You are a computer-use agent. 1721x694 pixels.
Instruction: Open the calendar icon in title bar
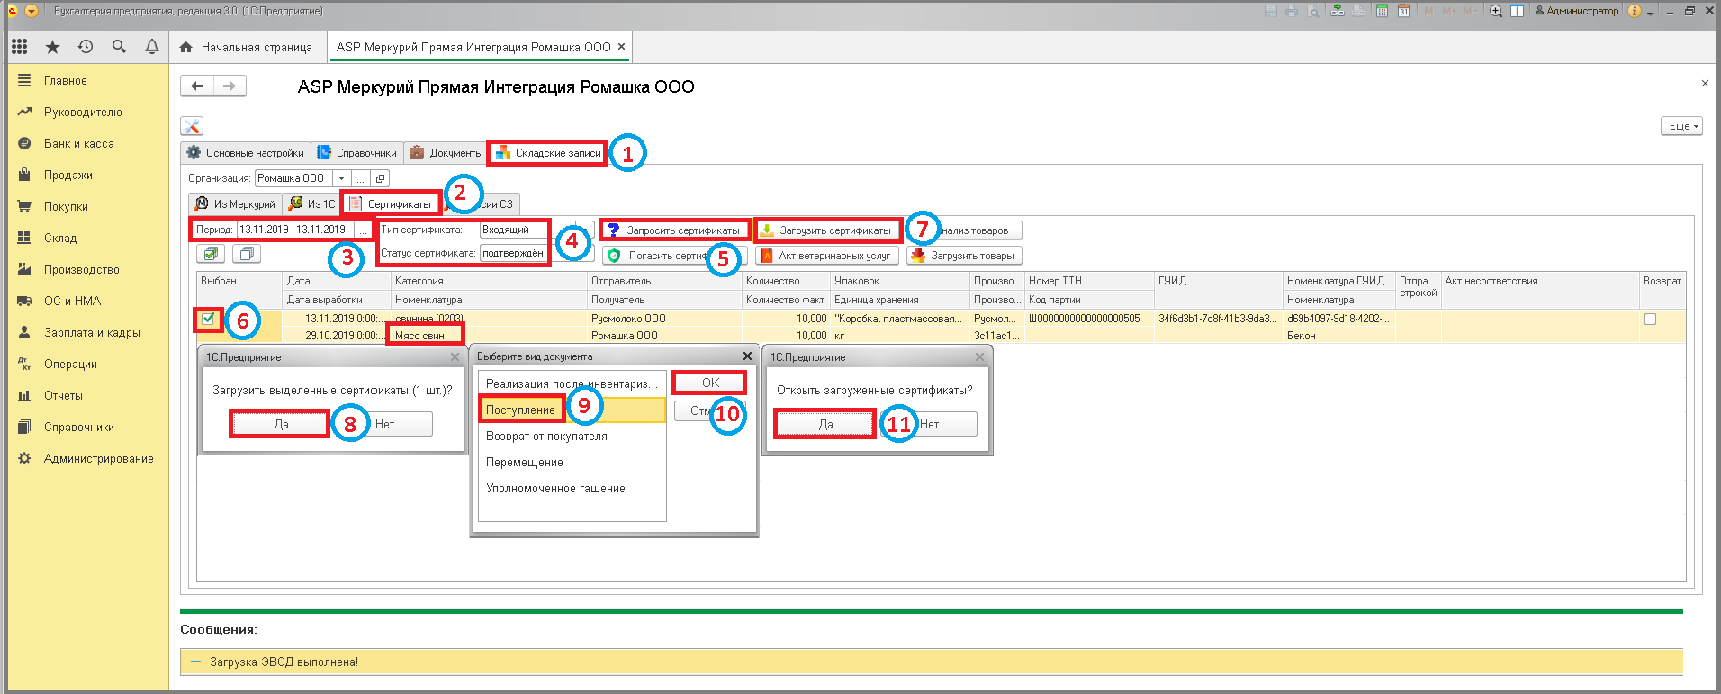pos(1403,11)
